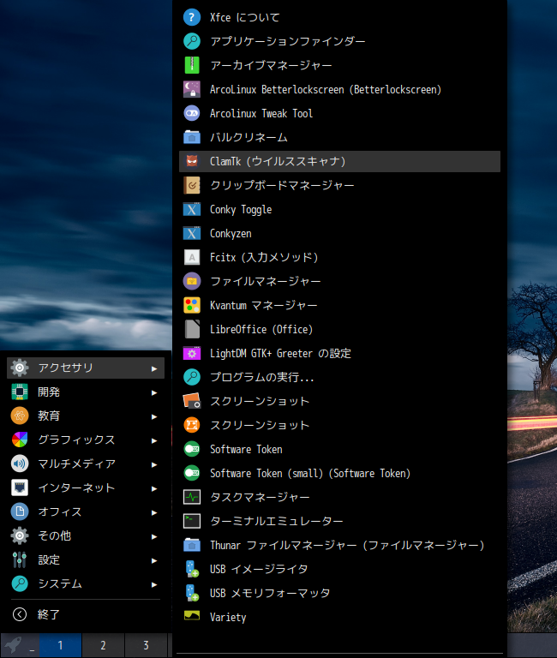Click the LightDM GTK+ Greeter settings icon
The height and width of the screenshot is (658, 557).
(x=192, y=353)
